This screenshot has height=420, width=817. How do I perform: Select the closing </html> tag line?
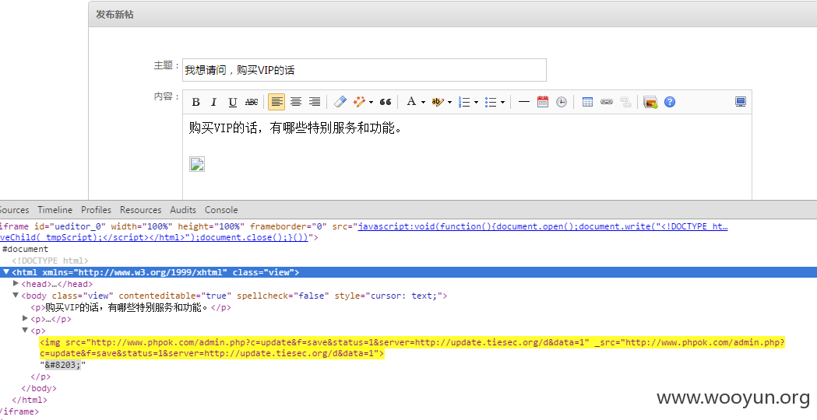pos(29,400)
